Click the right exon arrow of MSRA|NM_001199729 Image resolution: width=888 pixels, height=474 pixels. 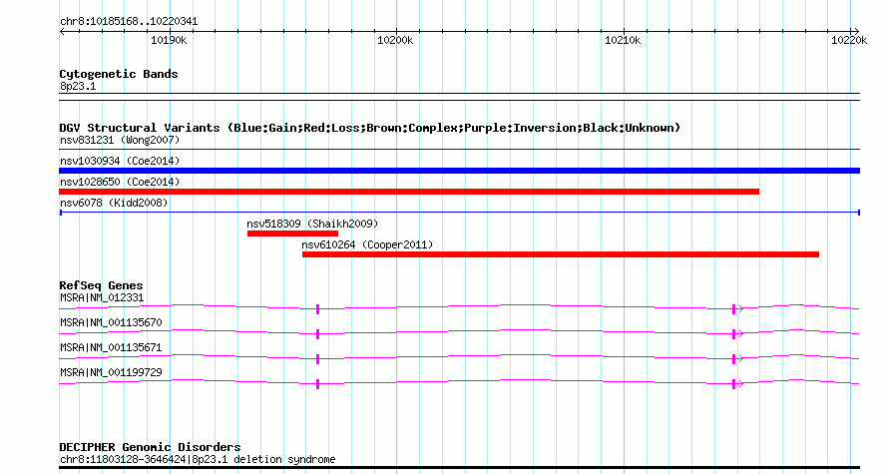coord(736,384)
